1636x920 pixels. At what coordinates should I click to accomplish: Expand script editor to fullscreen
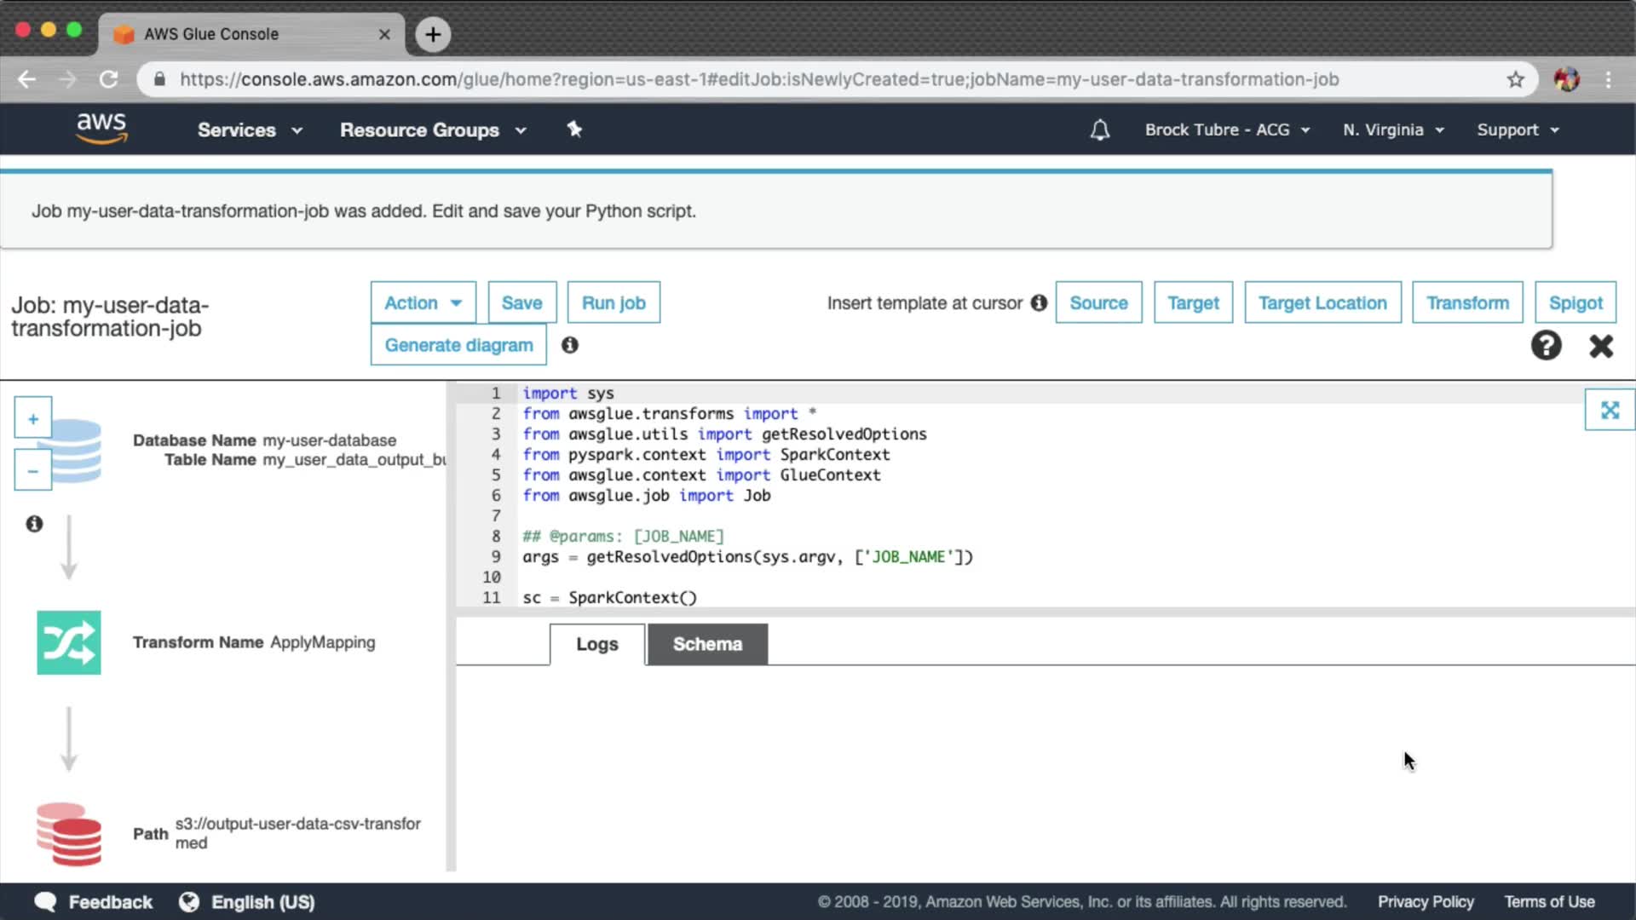(1609, 411)
